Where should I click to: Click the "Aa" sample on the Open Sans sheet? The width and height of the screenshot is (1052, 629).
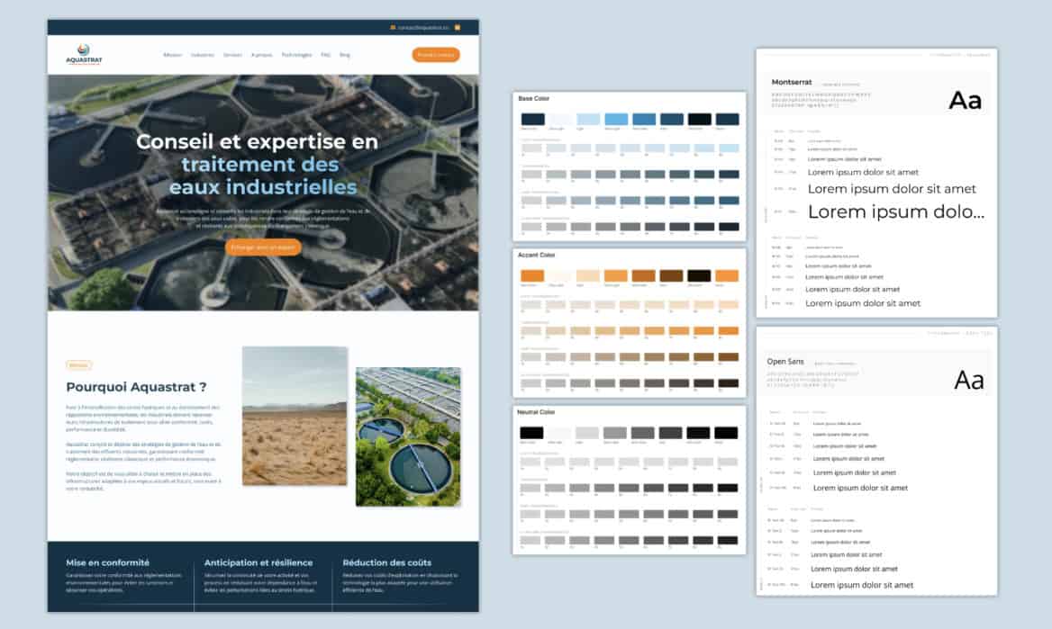pyautogui.click(x=969, y=381)
